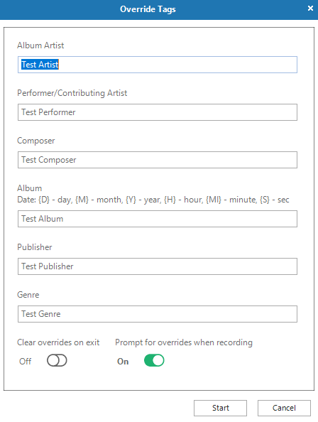318x422 pixels.
Task: Disable Prompt for overrides when recording
Action: (x=154, y=361)
